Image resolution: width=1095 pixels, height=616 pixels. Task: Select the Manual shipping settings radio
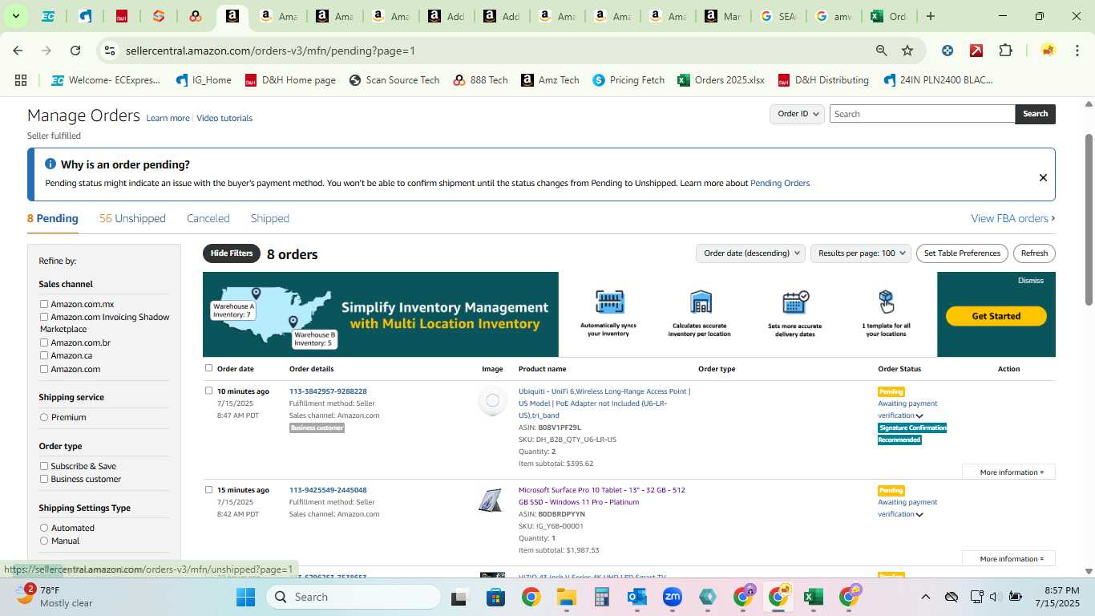(x=44, y=541)
